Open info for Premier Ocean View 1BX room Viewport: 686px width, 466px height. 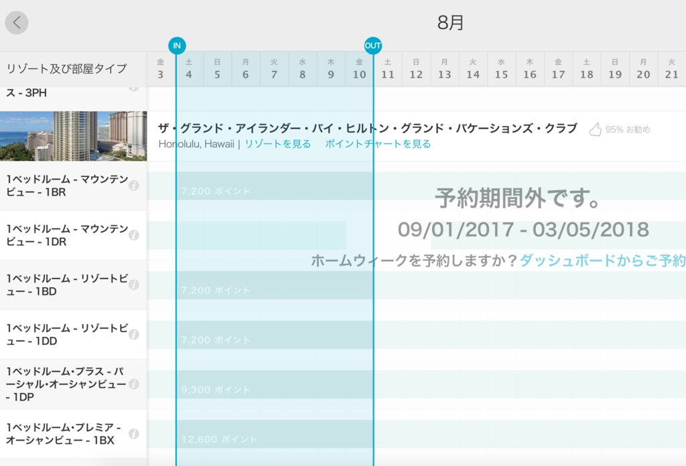click(134, 434)
